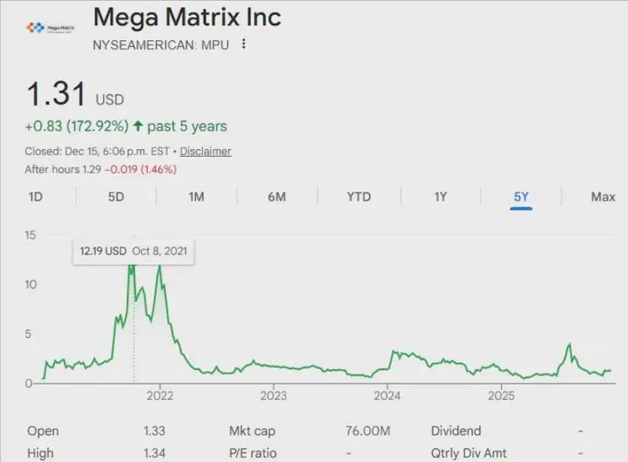The height and width of the screenshot is (462, 628).
Task: Click the 2024 label on chart axis
Action: [x=387, y=395]
